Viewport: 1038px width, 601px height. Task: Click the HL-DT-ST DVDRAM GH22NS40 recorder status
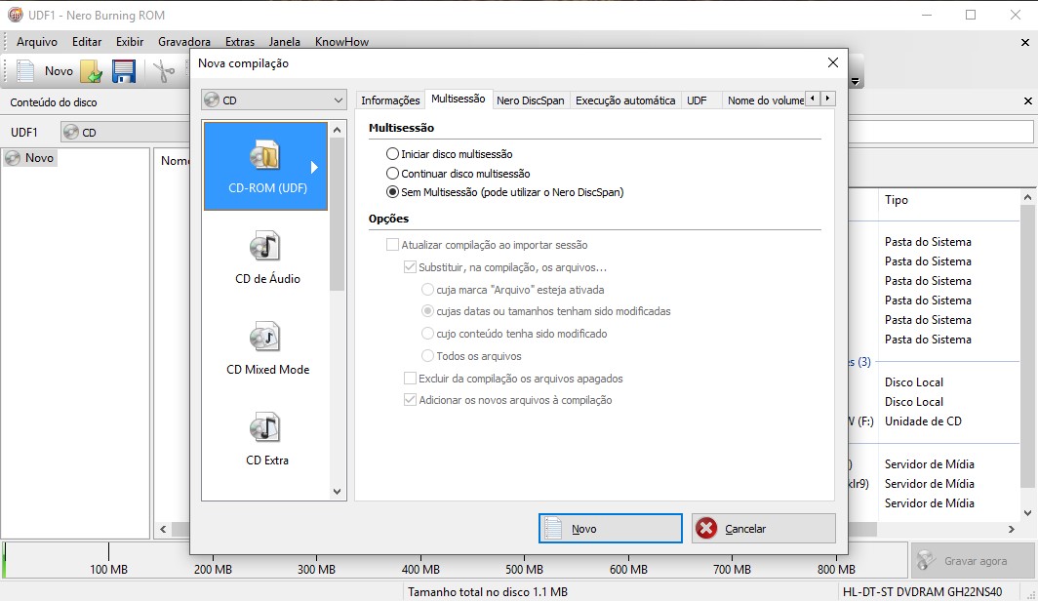point(922,592)
